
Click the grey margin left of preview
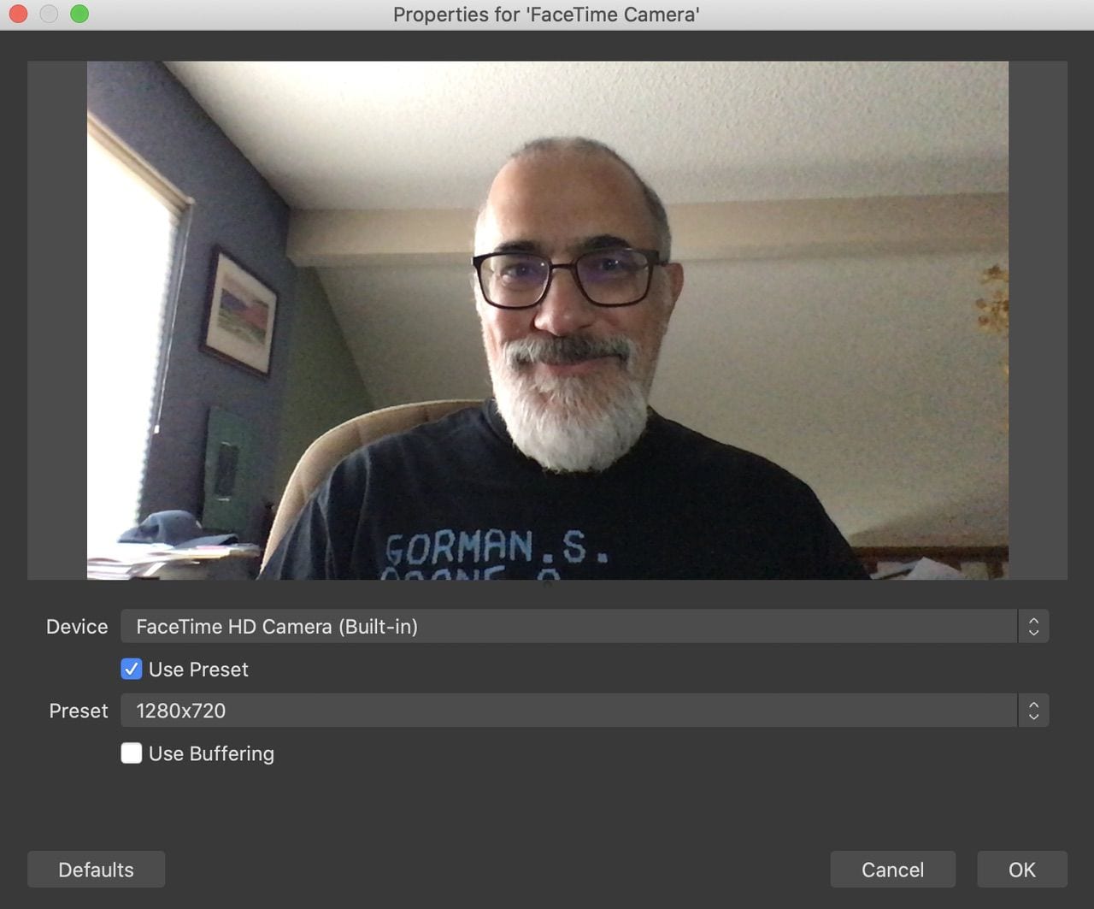click(x=57, y=320)
